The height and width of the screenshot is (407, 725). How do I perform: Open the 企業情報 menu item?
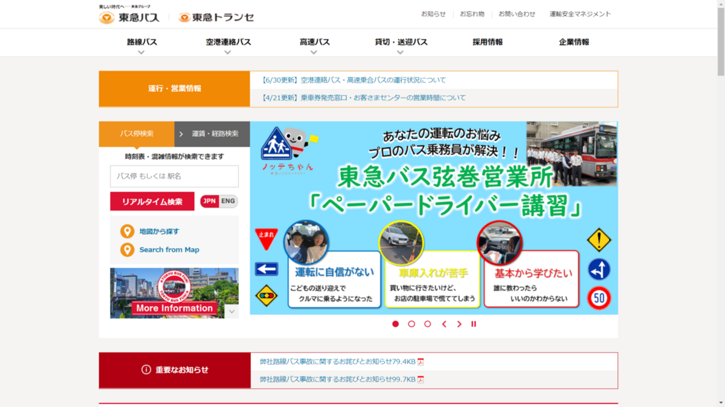tap(574, 42)
